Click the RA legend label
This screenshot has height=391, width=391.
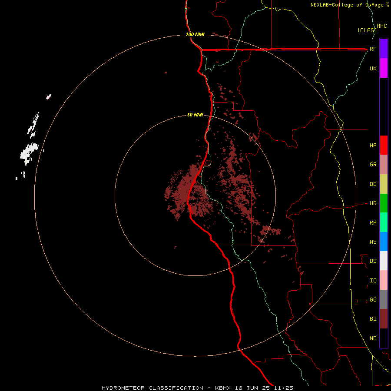tap(373, 223)
